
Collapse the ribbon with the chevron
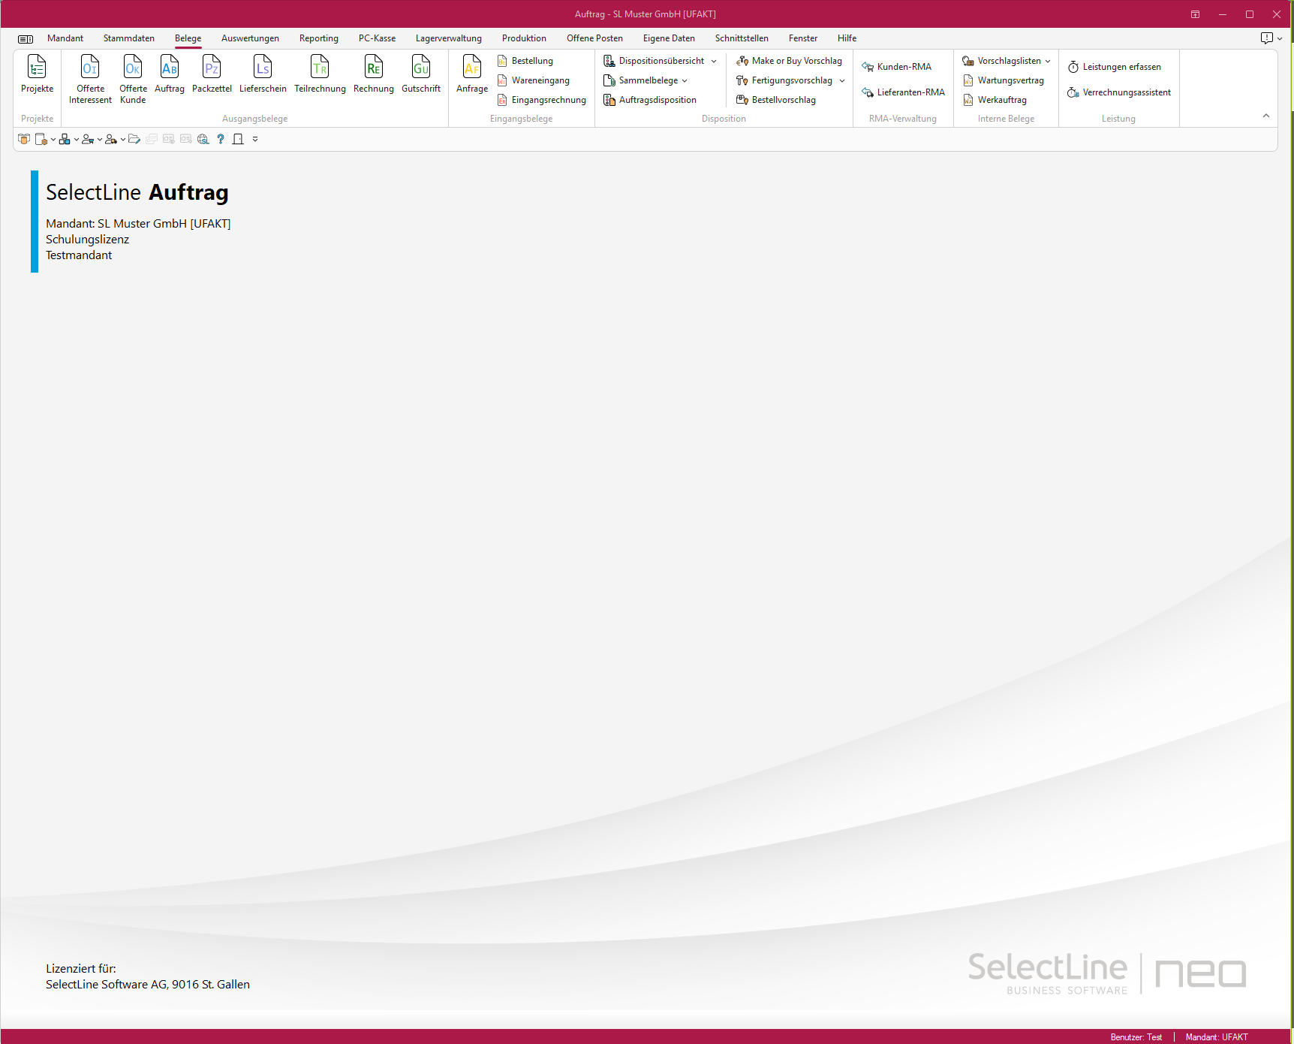(x=1266, y=116)
